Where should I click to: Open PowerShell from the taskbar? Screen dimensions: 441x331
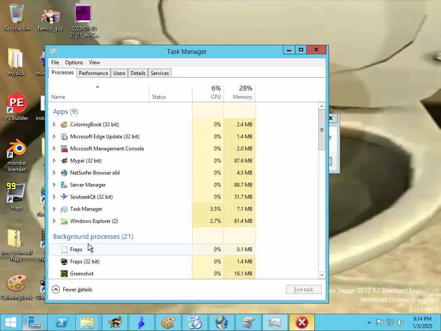pos(61,322)
